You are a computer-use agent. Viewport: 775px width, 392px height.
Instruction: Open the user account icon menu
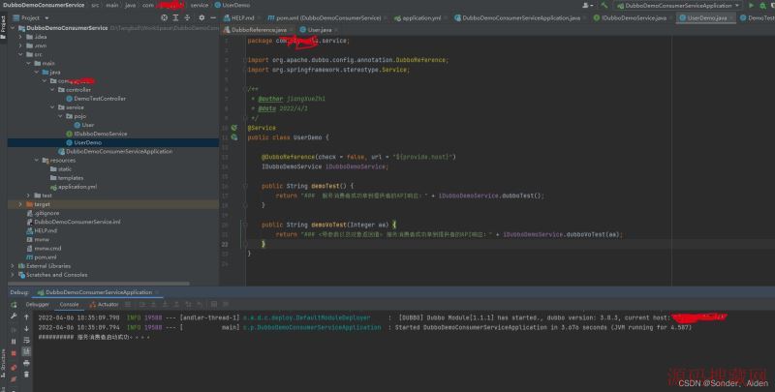coord(587,6)
